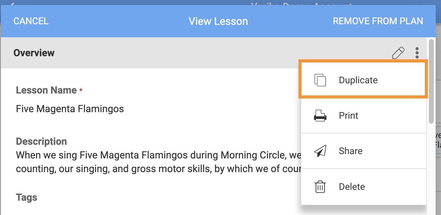This screenshot has height=215, width=441.
Task: Click the Five Magenta Flamingos name field
Action: click(x=70, y=109)
